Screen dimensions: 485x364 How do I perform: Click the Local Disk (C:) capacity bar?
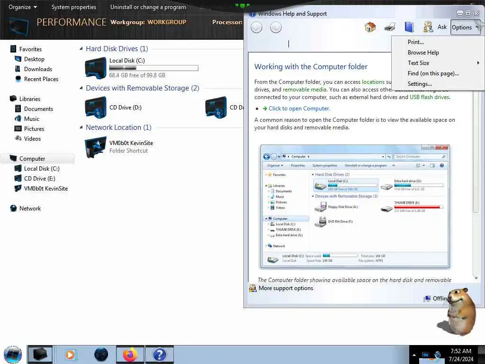pos(153,68)
